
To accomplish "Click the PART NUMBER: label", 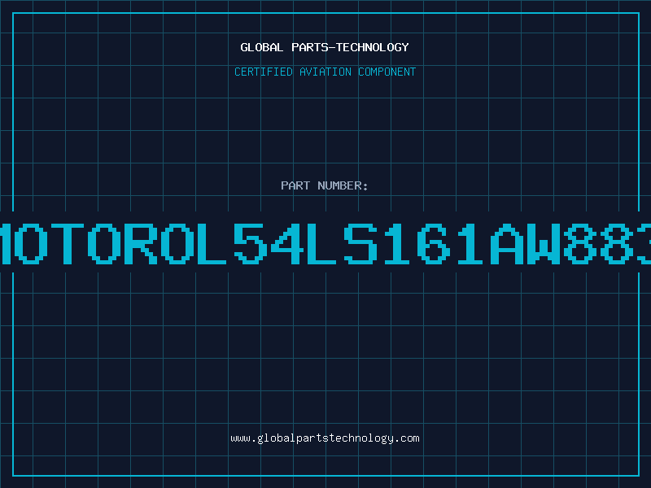I will 325,185.
